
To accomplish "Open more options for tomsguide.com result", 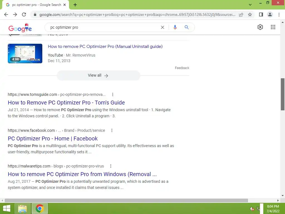I will [113, 94].
